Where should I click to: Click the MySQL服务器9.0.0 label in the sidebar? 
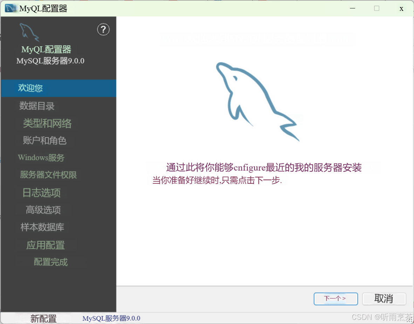pyautogui.click(x=50, y=61)
